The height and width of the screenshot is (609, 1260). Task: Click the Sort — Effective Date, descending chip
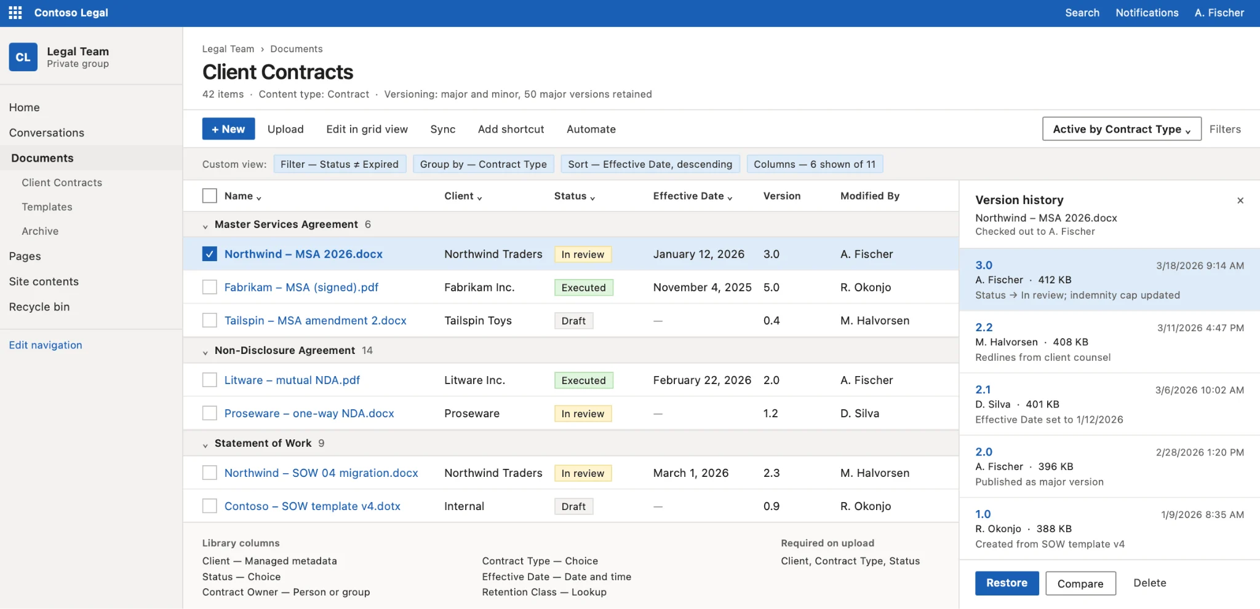[650, 164]
